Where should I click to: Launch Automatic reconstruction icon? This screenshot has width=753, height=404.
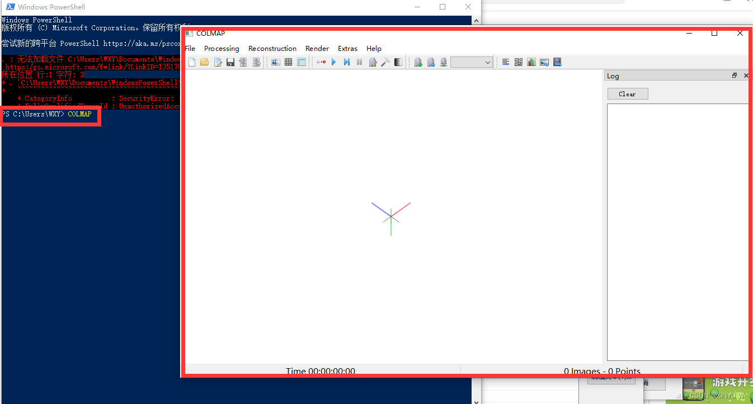coord(321,62)
